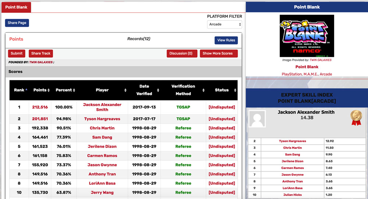
Task: Click the Share Page button
Action: [x=17, y=23]
